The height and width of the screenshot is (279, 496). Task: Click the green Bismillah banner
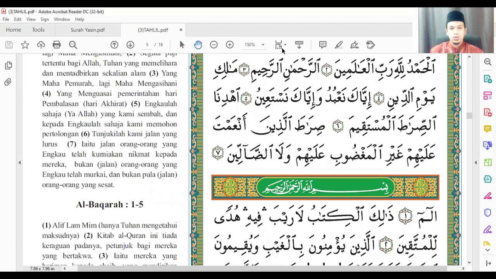pos(325,188)
